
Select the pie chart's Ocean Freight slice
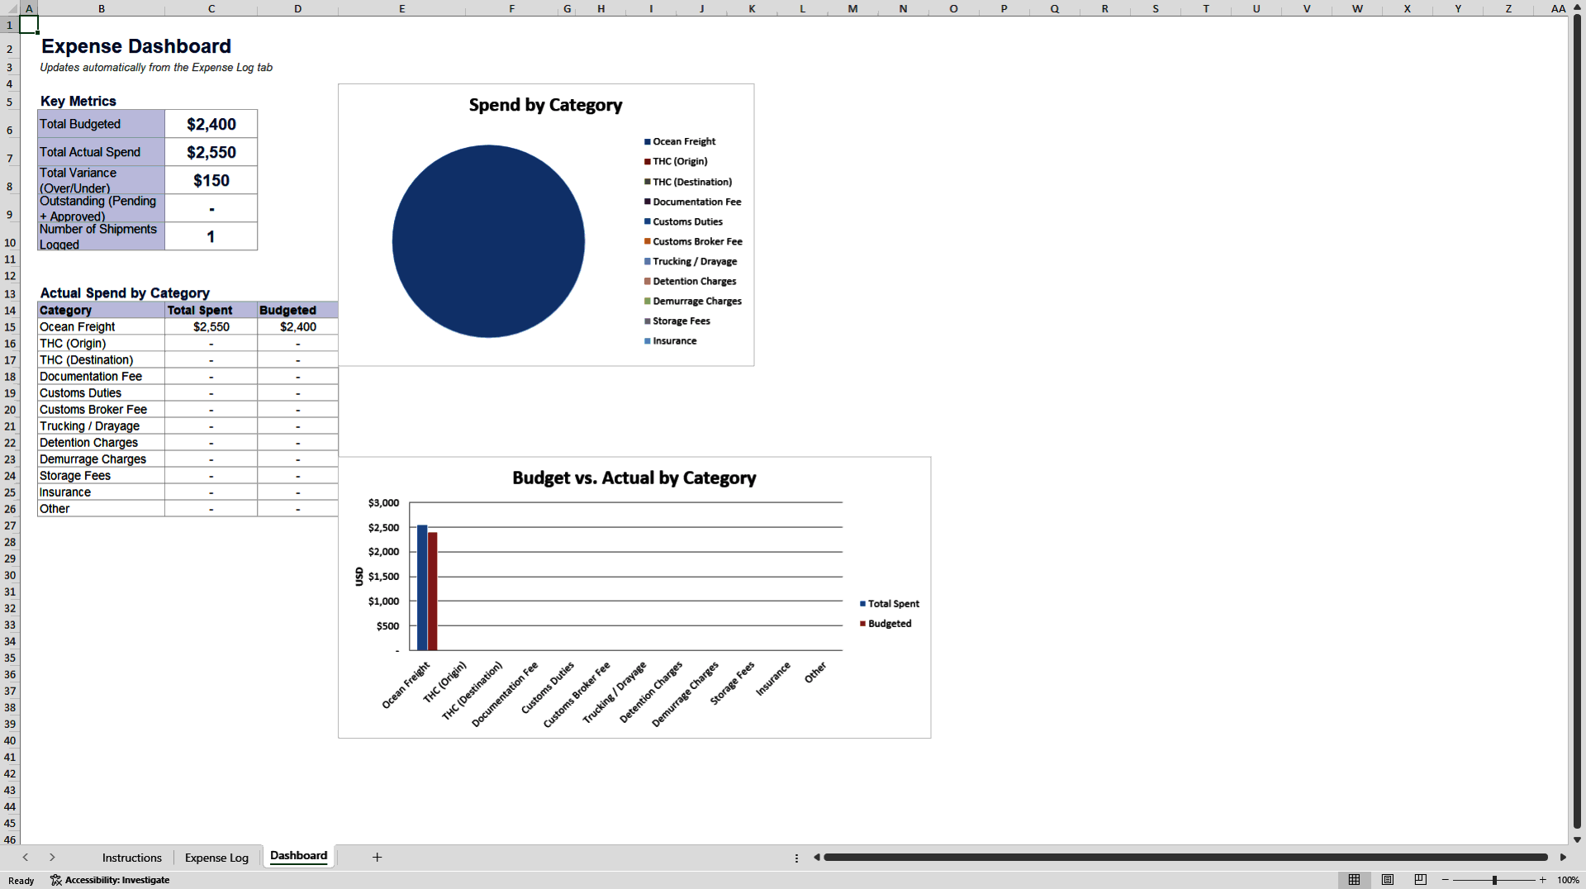point(488,241)
